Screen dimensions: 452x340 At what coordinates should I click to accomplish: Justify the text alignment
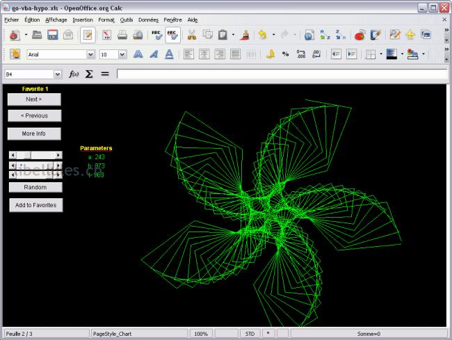pos(235,54)
